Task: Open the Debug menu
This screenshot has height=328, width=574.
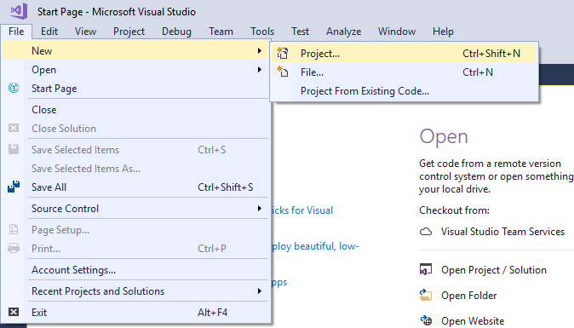Action: coord(176,32)
